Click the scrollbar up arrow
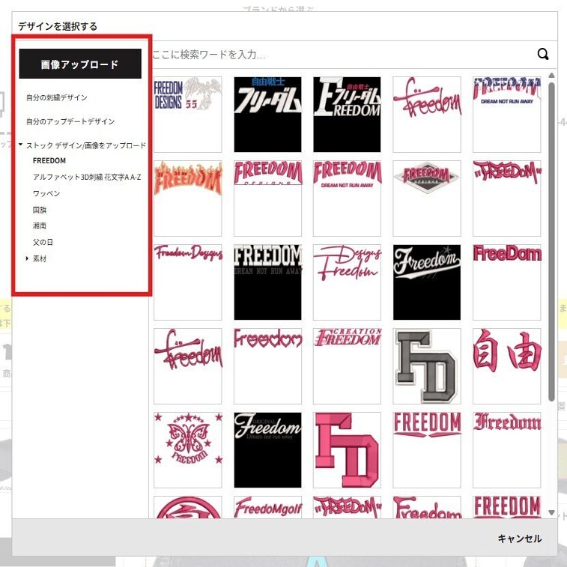567x567 pixels. pos(551,75)
